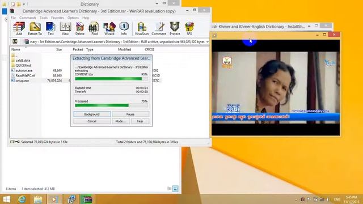Viewport: 363px width, 204px height.
Task: Click the Processed total progress bar
Action: pyautogui.click(x=111, y=105)
